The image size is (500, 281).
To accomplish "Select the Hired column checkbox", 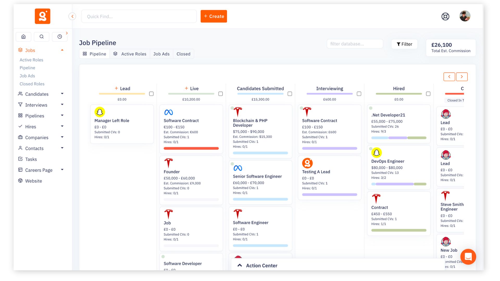I will click(x=428, y=94).
